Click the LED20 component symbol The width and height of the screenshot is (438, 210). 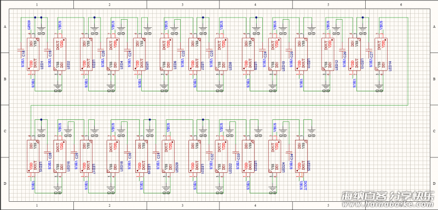pos(168,156)
